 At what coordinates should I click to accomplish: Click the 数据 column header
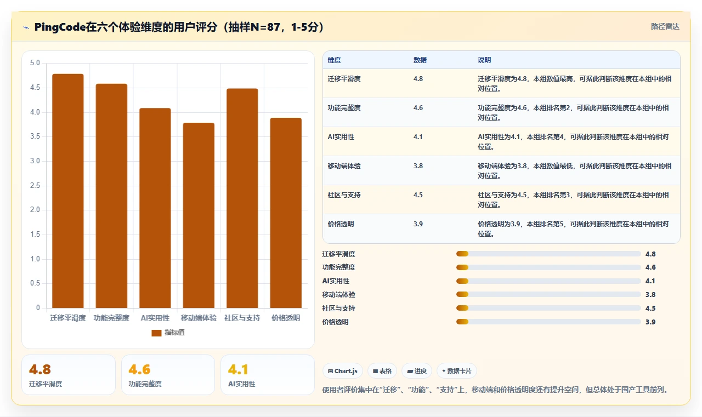[420, 60]
